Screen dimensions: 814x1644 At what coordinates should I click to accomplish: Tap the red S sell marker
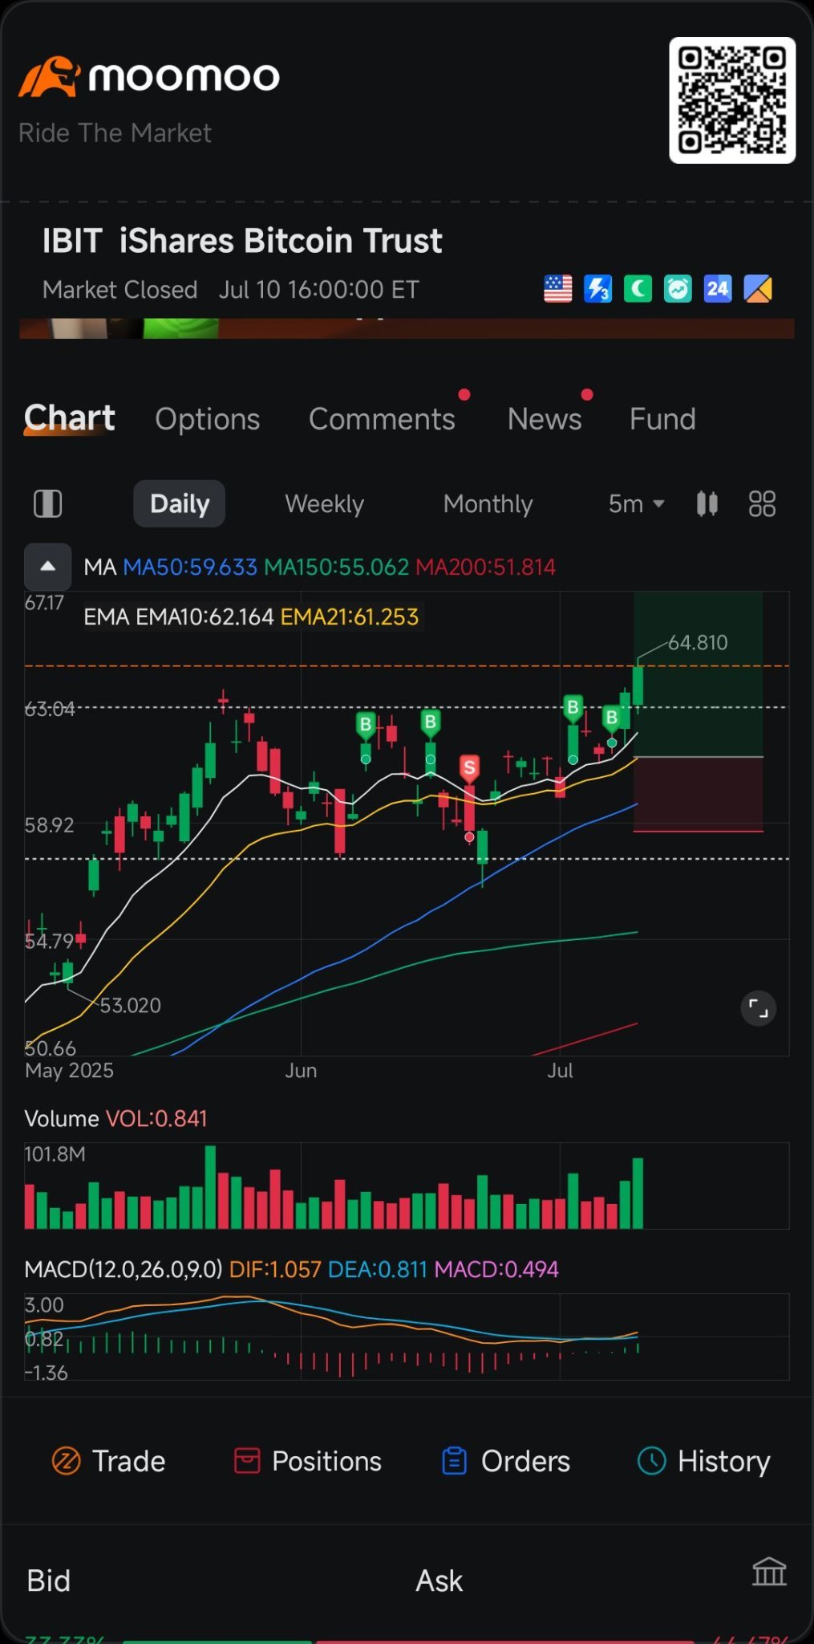coord(470,768)
